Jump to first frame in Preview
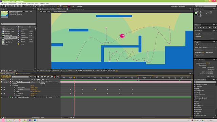The image size is (217, 122). (x=196, y=27)
